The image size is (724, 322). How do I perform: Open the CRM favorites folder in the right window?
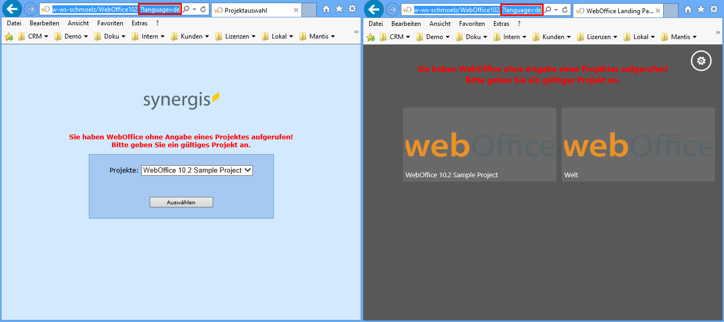click(x=395, y=36)
